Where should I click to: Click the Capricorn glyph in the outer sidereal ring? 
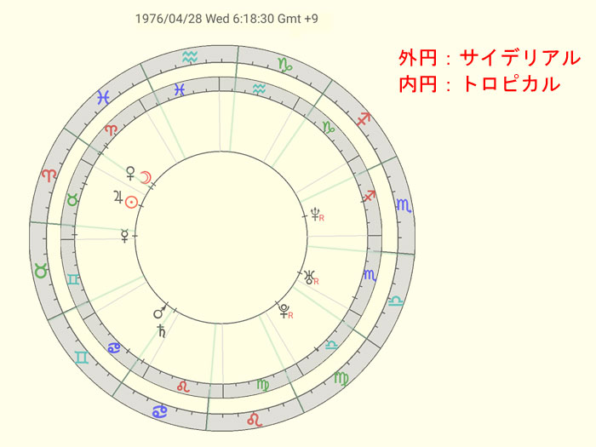coord(286,65)
